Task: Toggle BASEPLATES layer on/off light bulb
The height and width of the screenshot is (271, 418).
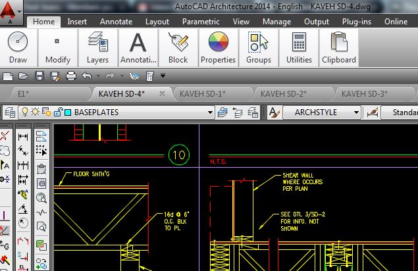Action: click(x=25, y=112)
